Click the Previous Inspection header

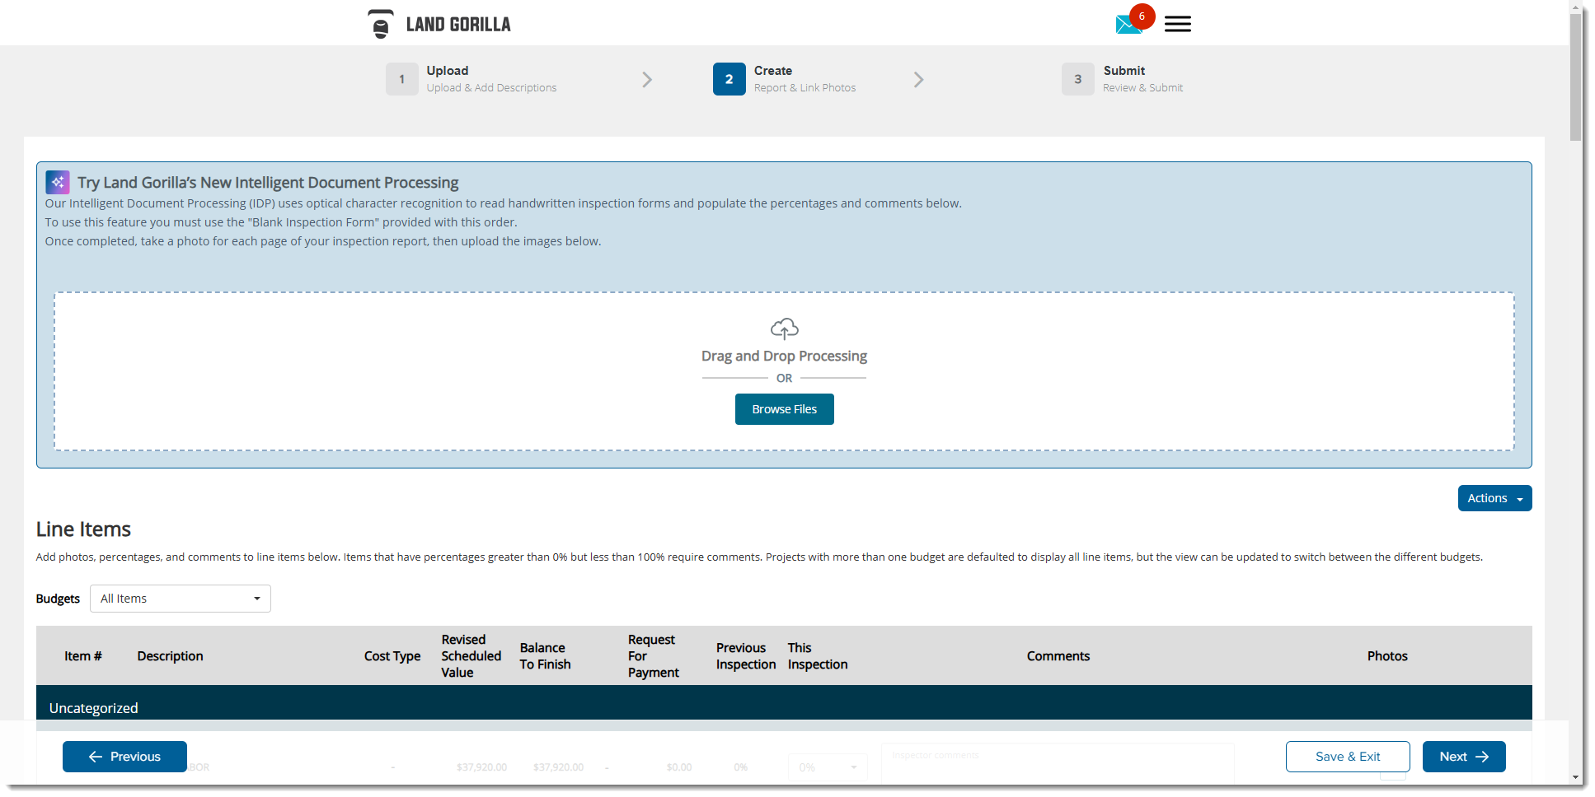point(745,656)
